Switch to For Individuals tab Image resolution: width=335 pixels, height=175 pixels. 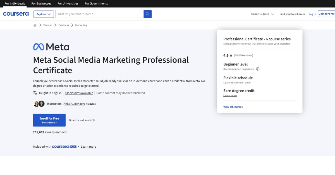(x=15, y=4)
